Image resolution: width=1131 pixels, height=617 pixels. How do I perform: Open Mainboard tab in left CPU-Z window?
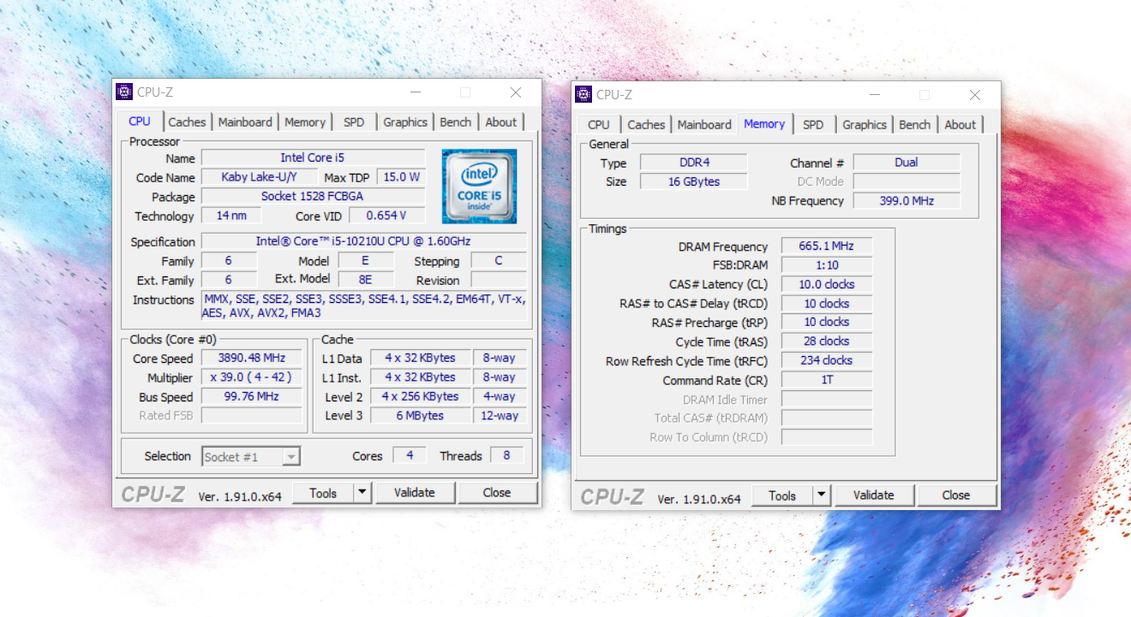click(245, 122)
